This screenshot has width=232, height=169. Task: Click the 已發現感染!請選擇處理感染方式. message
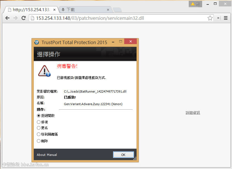(x=81, y=78)
